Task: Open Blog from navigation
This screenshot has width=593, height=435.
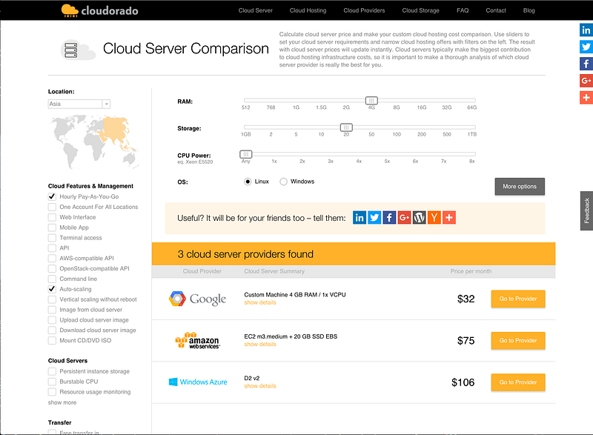Action: 529,10
